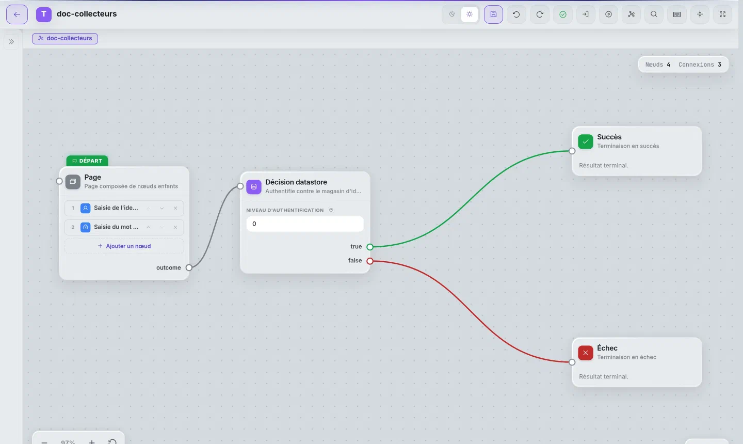The width and height of the screenshot is (743, 444).
Task: Click the node-graph layout toolbar icon
Action: (x=632, y=14)
